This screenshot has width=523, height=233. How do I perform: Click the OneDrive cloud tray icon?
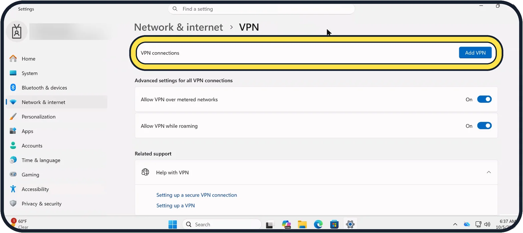467,224
